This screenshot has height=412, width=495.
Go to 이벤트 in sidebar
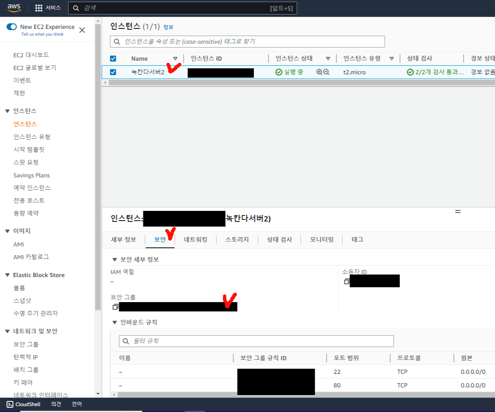click(x=22, y=80)
